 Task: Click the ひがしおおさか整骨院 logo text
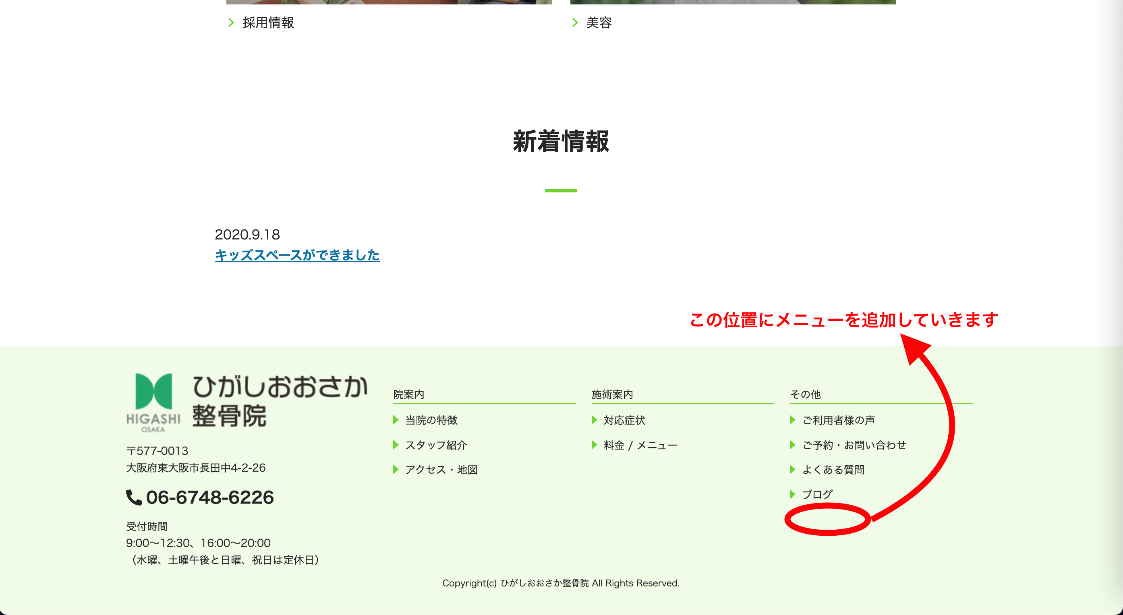pyautogui.click(x=279, y=401)
